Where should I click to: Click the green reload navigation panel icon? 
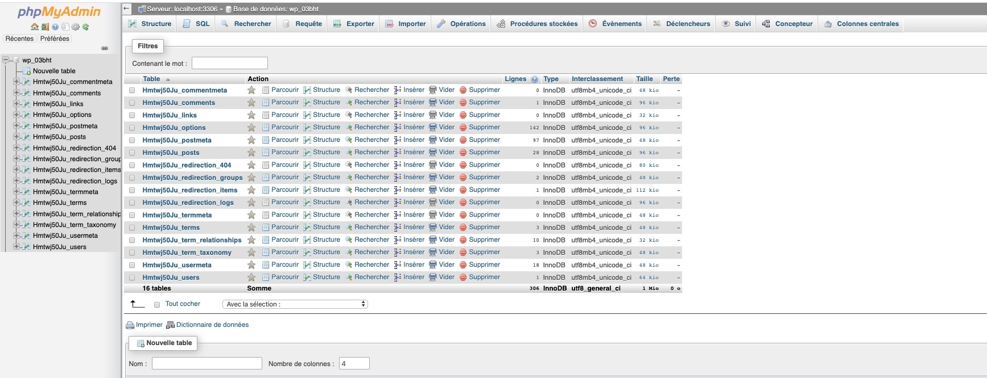tap(86, 27)
